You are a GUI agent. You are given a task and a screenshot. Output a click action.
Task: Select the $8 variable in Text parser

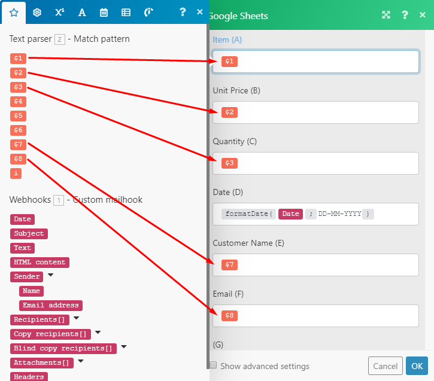tap(19, 159)
